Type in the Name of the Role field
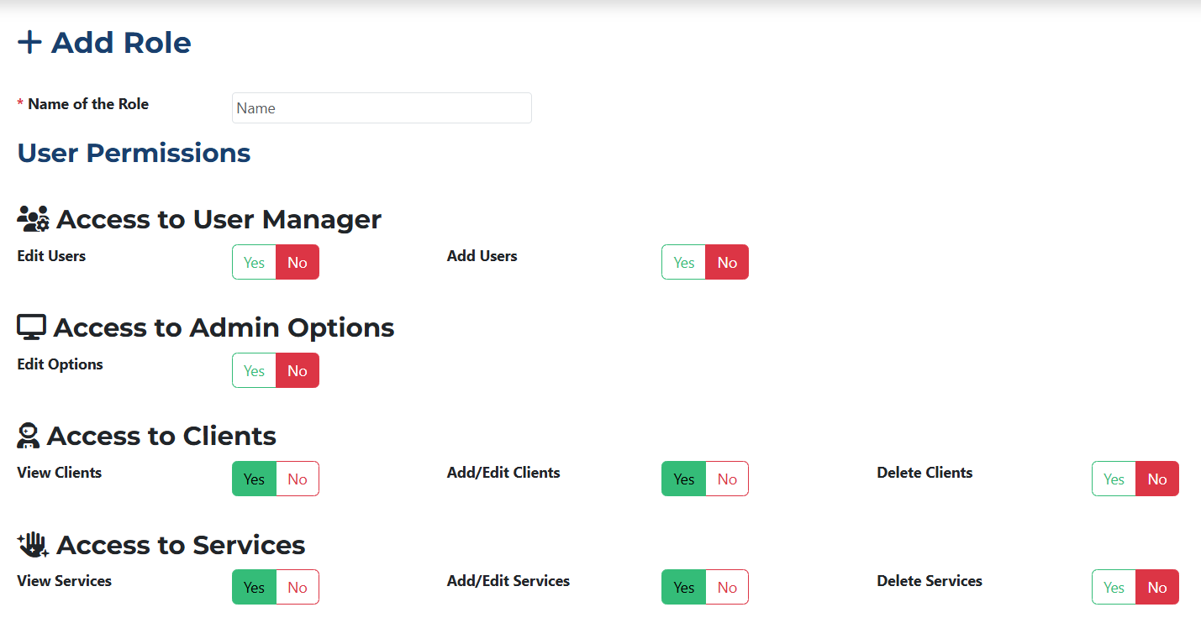 point(382,108)
